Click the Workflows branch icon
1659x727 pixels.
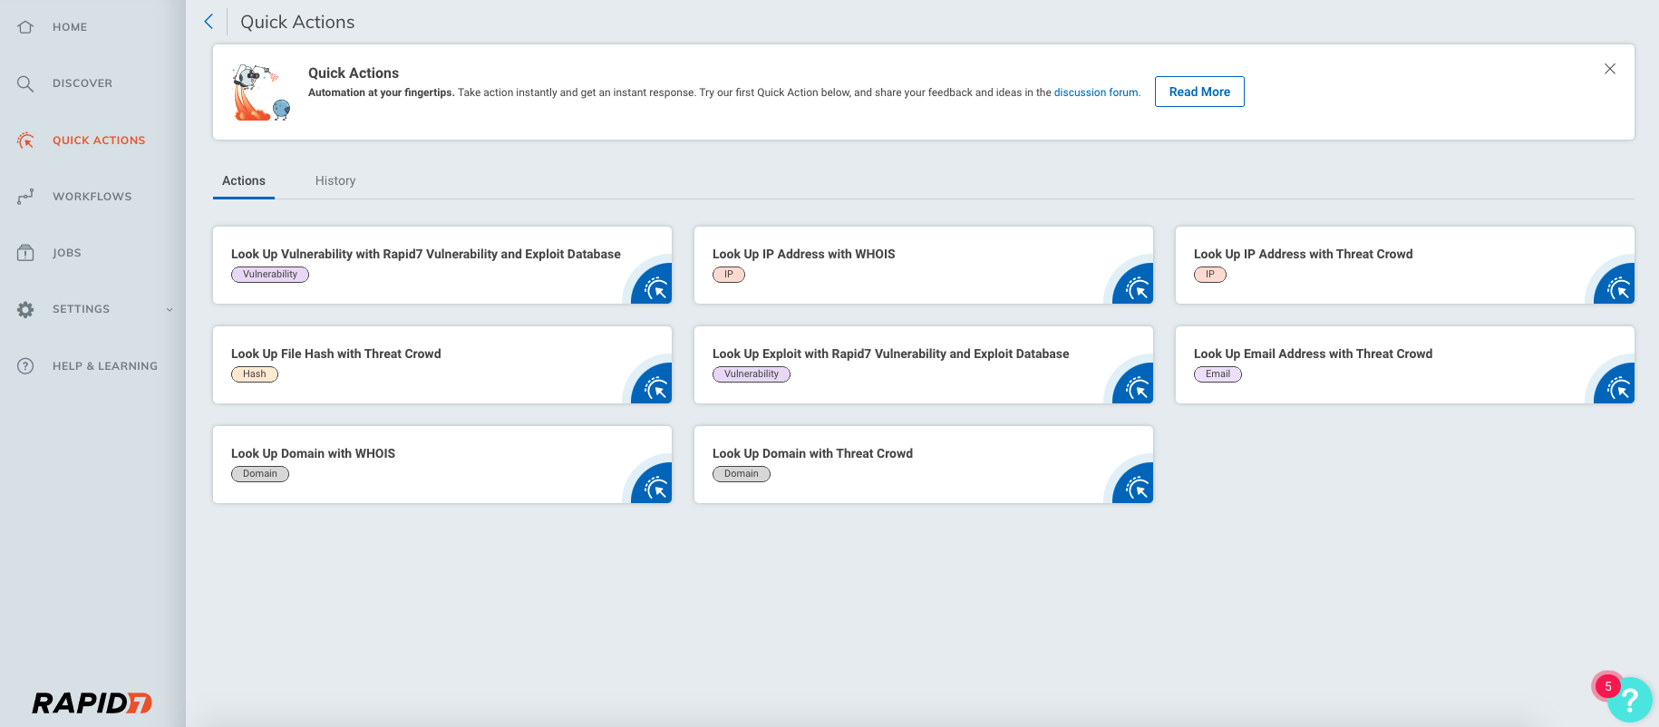point(25,197)
